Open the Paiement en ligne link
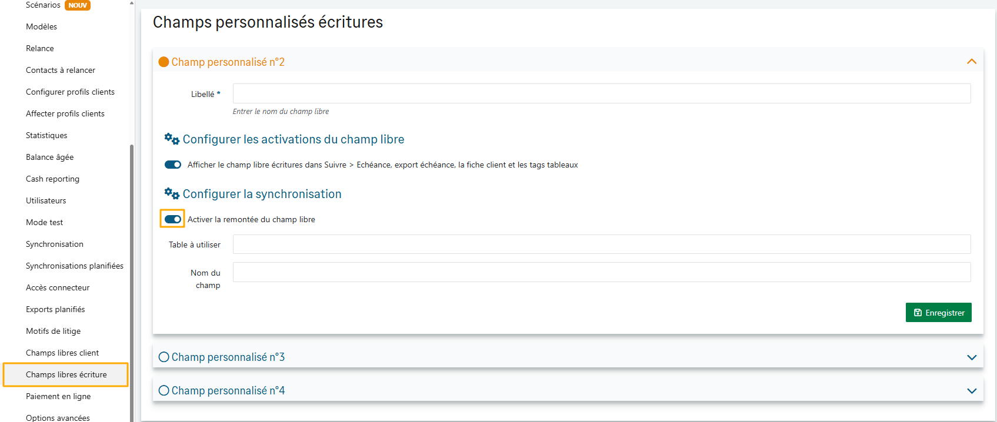Viewport: 997px width, 422px height. [x=58, y=396]
